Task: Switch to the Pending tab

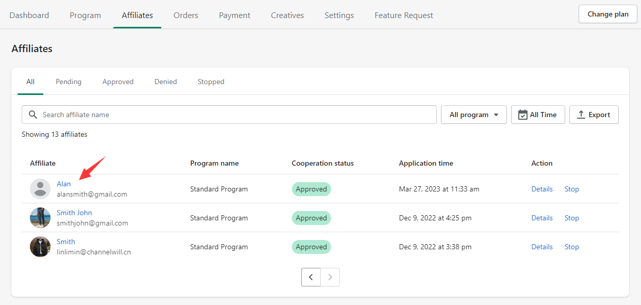Action: click(x=69, y=82)
